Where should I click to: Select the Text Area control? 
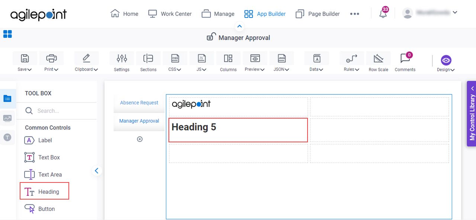pos(43,174)
